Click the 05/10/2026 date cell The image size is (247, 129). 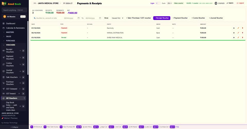36,37
